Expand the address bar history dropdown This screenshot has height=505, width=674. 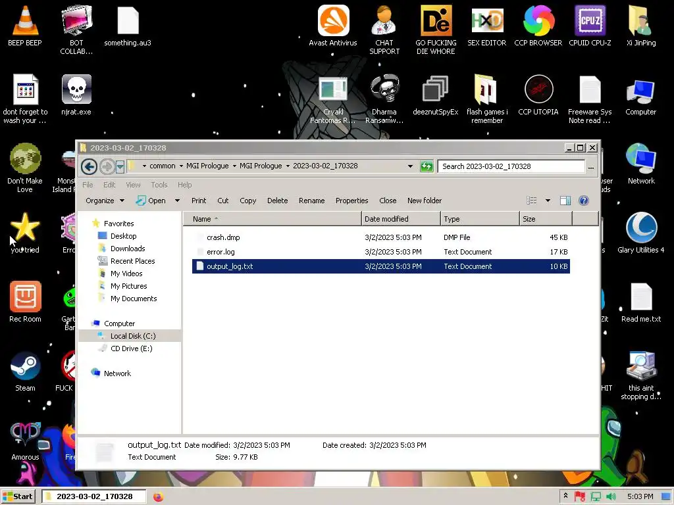410,166
